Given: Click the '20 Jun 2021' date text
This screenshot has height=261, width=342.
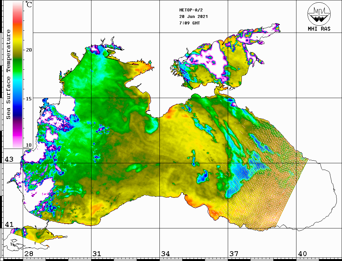Looking at the screenshot, I should click(x=194, y=17).
